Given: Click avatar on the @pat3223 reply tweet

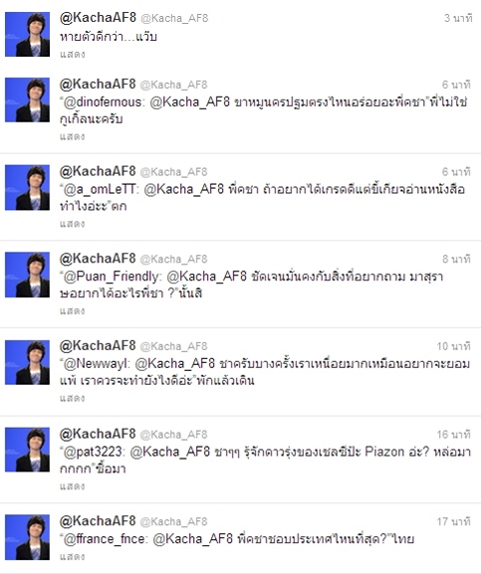Looking at the screenshot, I should pyautogui.click(x=27, y=450).
